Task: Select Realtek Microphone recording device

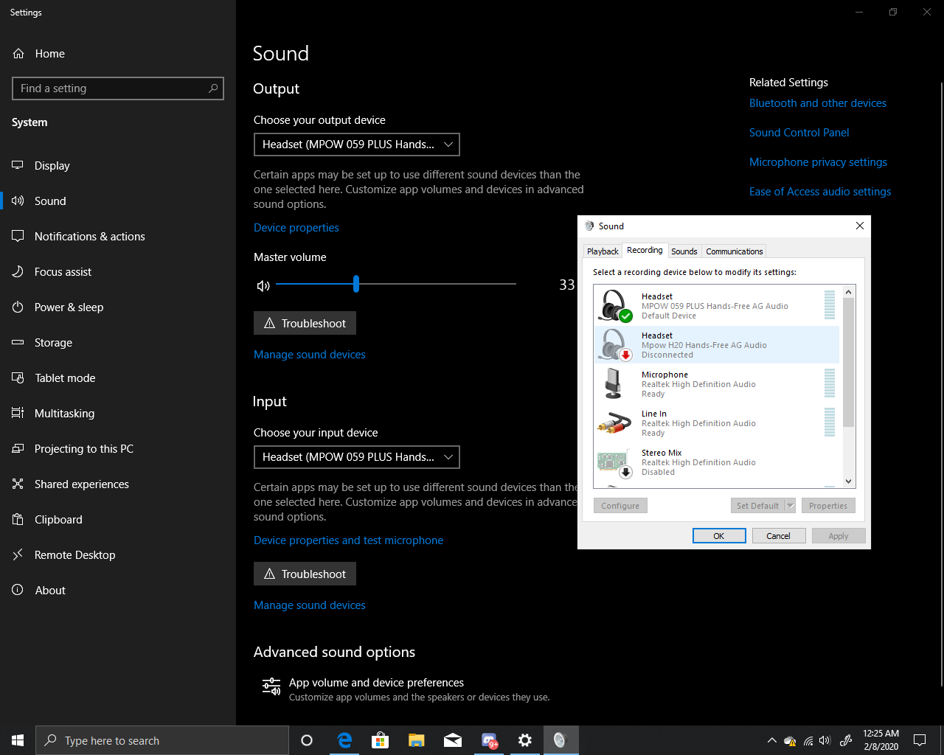Action: pyautogui.click(x=716, y=384)
